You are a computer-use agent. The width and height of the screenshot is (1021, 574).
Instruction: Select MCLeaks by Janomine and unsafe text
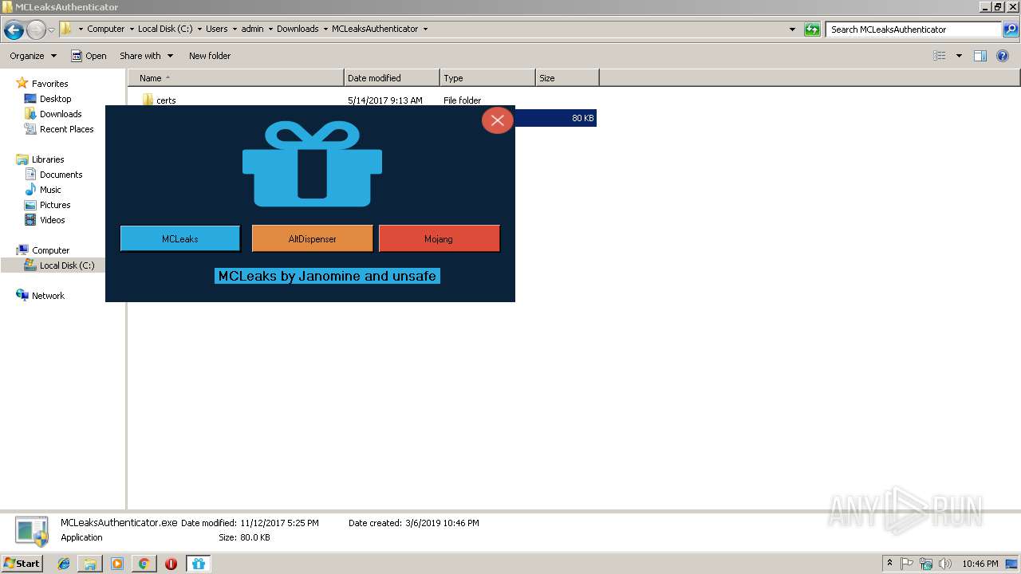[x=327, y=276]
